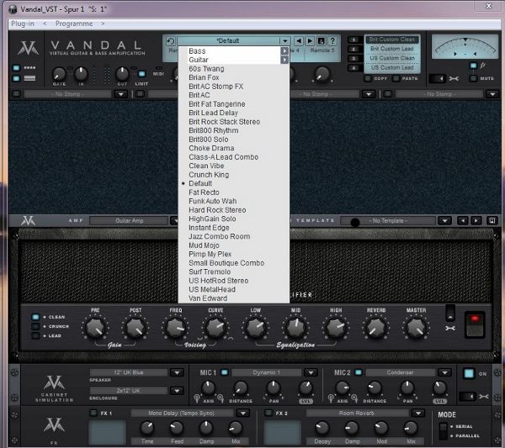The width and height of the screenshot is (505, 448).
Task: Click the amp power switch with the red light
Action: click(475, 324)
